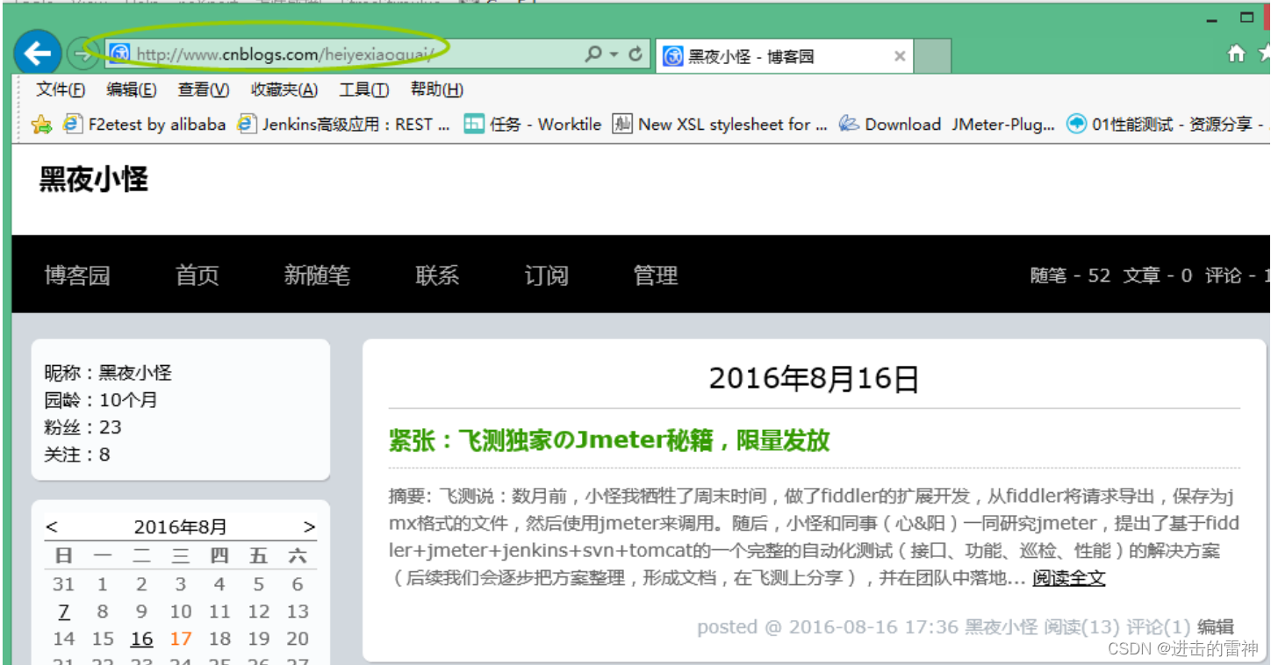Go to next month in calendar
This screenshot has height=665, width=1271.
click(309, 527)
